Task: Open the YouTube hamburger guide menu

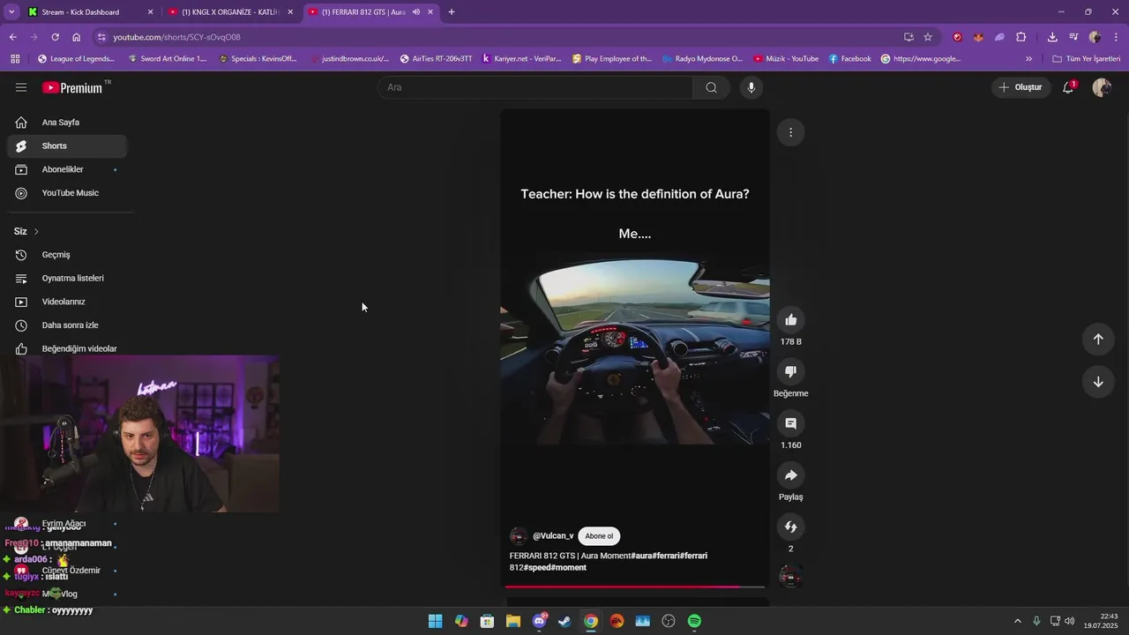Action: (21, 87)
